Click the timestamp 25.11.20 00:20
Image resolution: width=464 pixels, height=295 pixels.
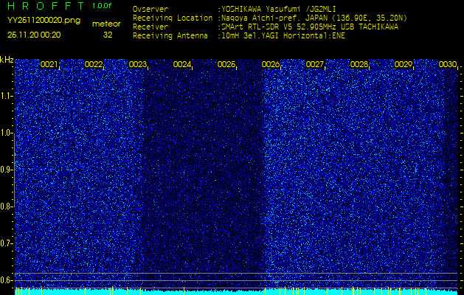tap(34, 35)
